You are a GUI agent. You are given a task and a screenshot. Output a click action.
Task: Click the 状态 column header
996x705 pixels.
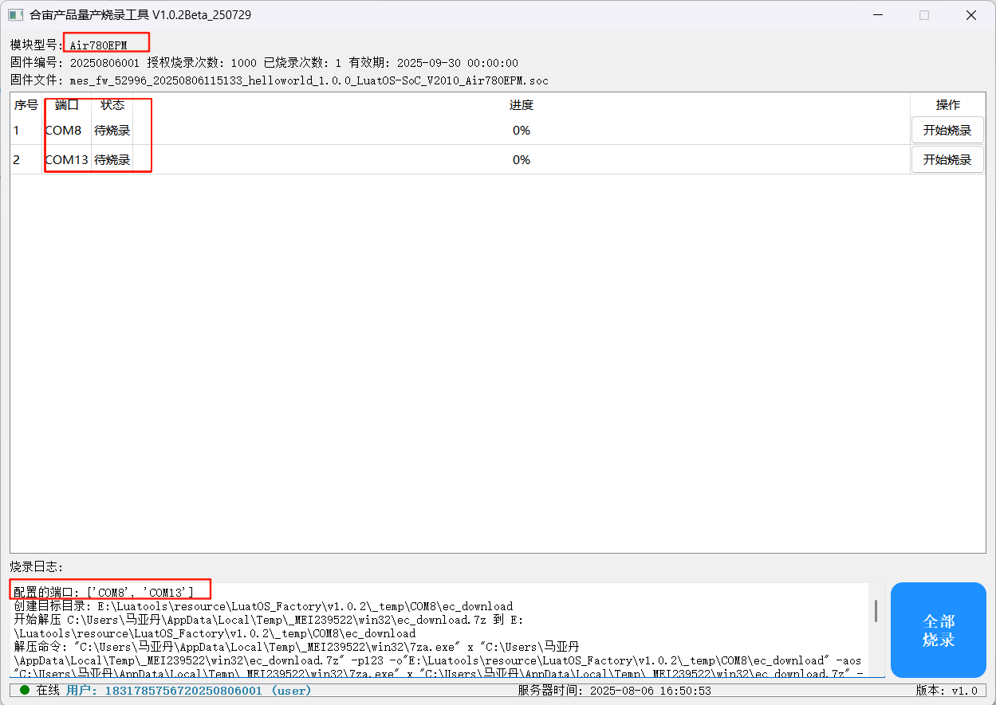pos(112,104)
